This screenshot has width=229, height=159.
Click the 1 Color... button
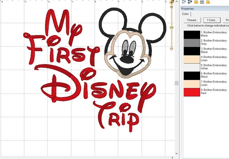coord(212,20)
